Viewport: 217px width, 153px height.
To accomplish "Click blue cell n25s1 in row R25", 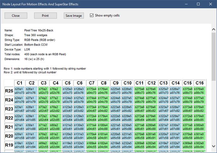I will point(20,91).
